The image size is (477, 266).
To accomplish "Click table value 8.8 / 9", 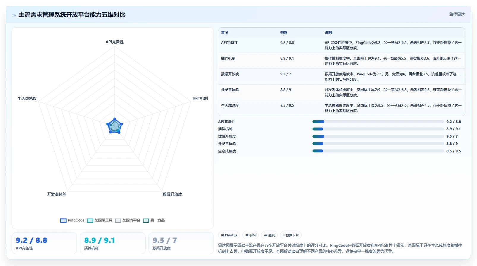I will click(285, 90).
